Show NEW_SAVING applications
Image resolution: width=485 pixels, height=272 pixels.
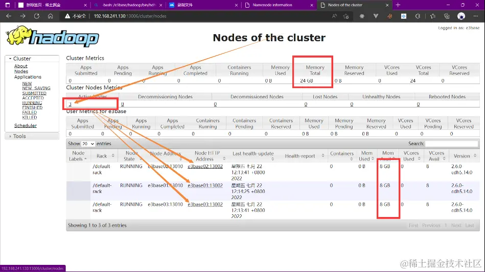[x=36, y=88]
